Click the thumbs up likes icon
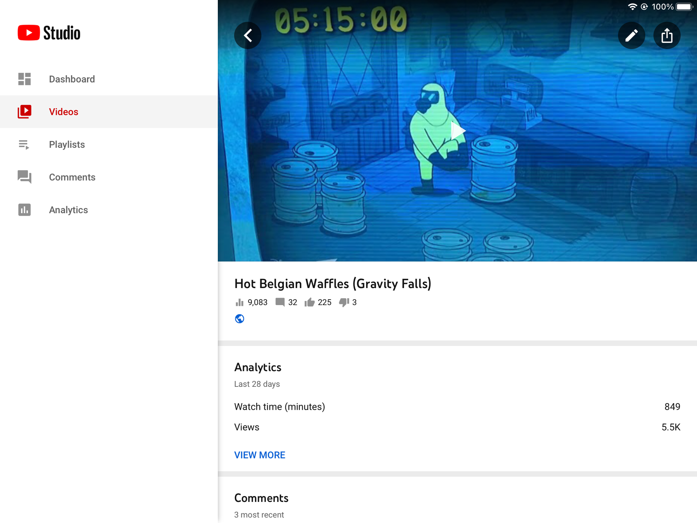The height and width of the screenshot is (523, 697). (309, 302)
